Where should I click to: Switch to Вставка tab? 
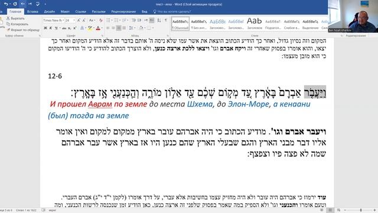[x=32, y=11]
